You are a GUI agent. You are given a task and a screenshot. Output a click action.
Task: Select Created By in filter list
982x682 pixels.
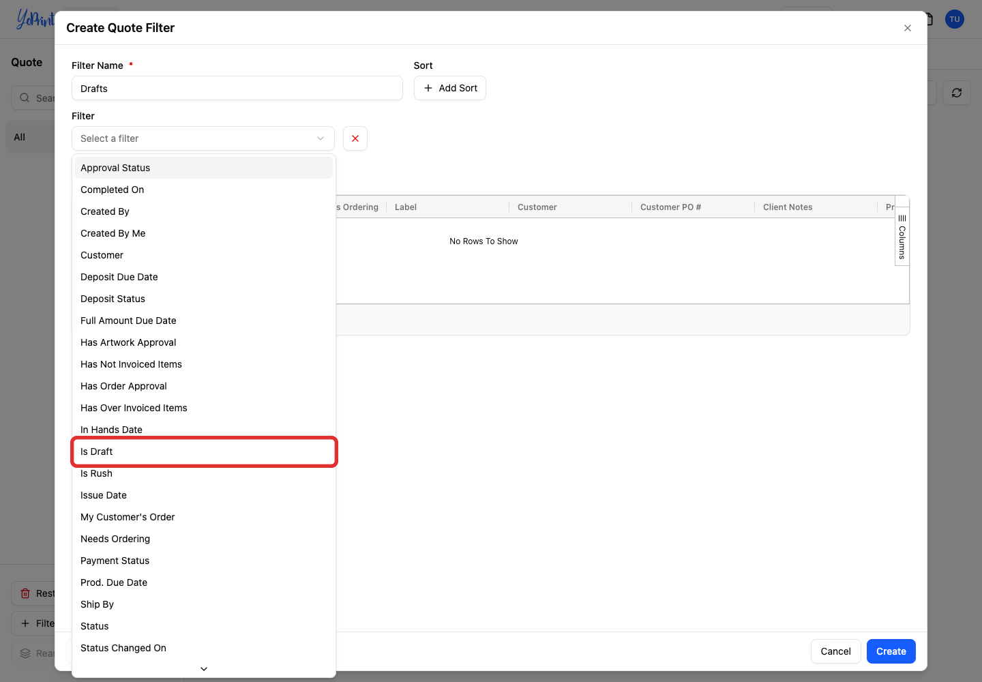pyautogui.click(x=204, y=211)
